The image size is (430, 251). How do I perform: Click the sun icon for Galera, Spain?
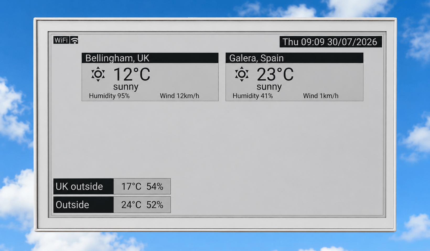tap(242, 74)
